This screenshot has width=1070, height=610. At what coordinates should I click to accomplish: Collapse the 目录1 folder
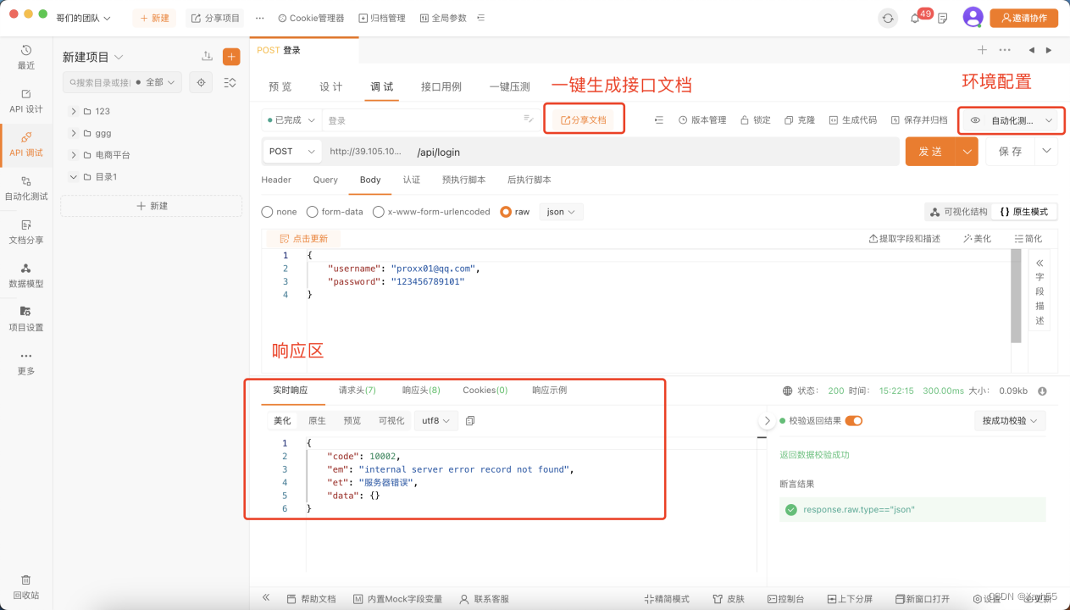pyautogui.click(x=74, y=176)
